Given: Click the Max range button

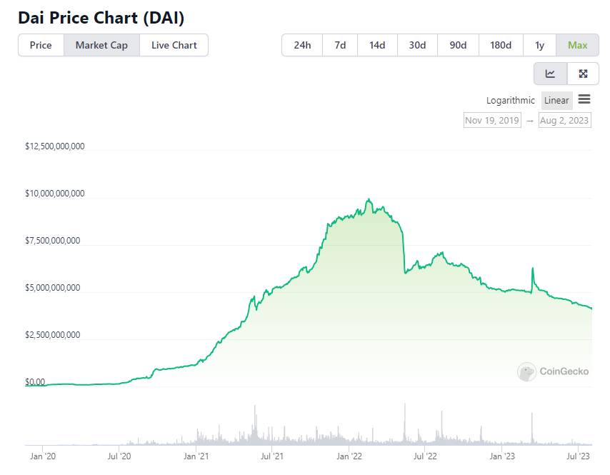Looking at the screenshot, I should click(577, 45).
